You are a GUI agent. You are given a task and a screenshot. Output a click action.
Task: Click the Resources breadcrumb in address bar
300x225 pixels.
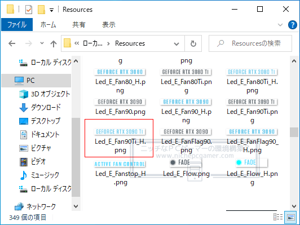pyautogui.click(x=130, y=43)
